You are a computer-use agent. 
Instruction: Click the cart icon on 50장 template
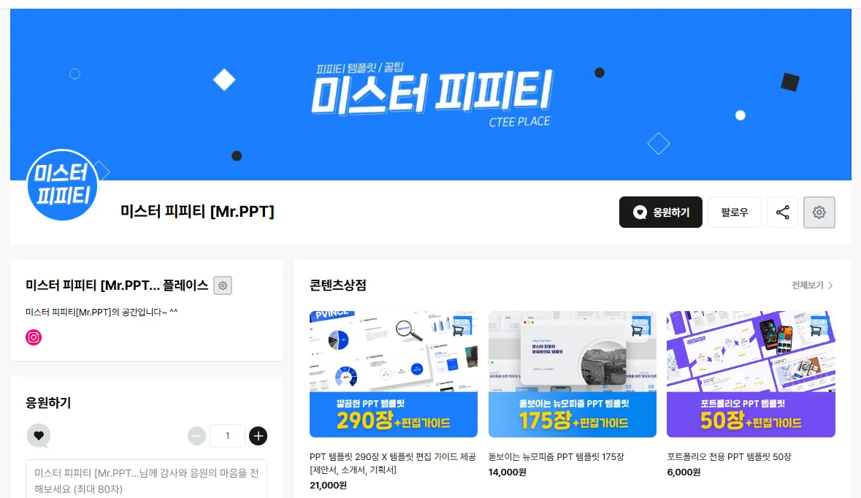pos(816,330)
